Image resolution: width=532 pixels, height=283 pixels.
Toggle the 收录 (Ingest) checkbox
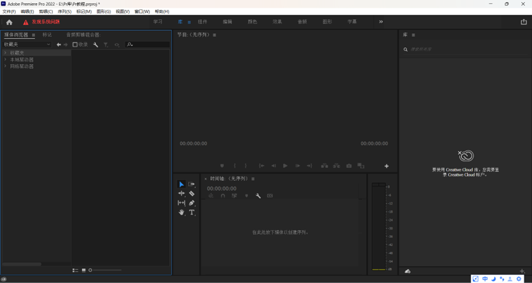coord(75,44)
